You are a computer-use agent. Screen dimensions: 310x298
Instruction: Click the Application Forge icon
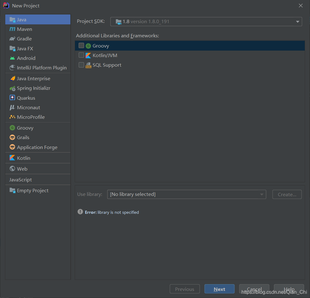12,147
